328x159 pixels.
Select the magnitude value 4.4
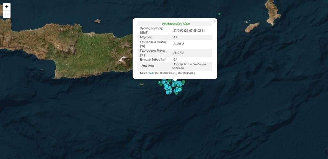click(x=176, y=37)
